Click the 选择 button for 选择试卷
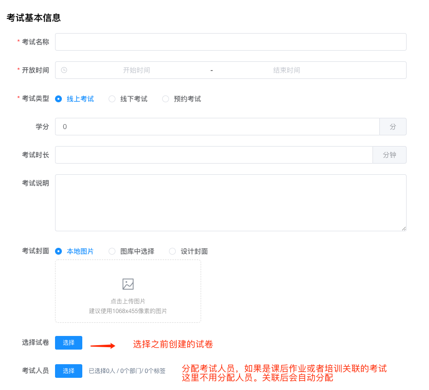Viewport: 429px width, 390px height. [69, 343]
